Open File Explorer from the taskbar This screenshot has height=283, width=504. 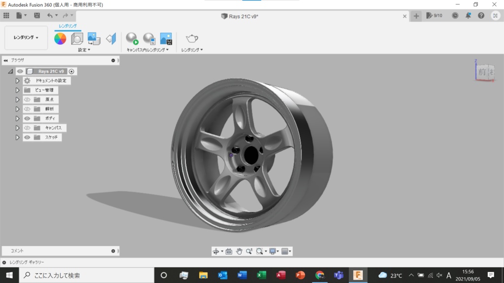point(203,275)
